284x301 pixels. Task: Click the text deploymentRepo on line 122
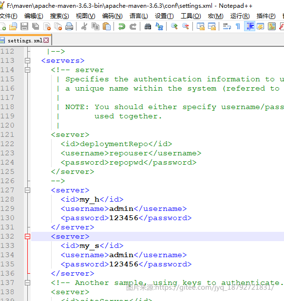pyautogui.click(x=114, y=144)
